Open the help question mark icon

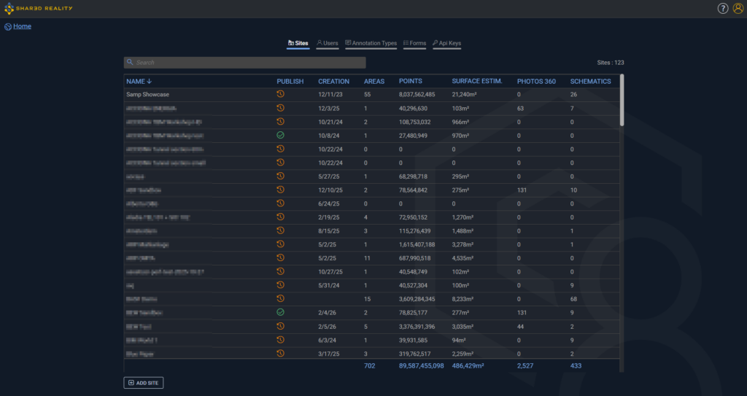(723, 9)
